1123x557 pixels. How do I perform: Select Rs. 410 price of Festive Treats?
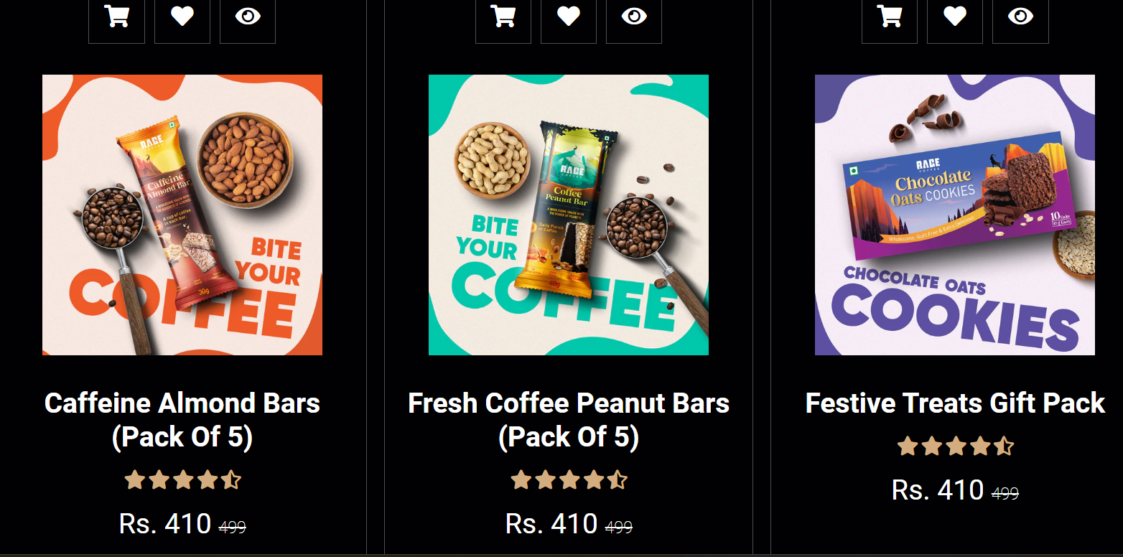click(x=938, y=490)
